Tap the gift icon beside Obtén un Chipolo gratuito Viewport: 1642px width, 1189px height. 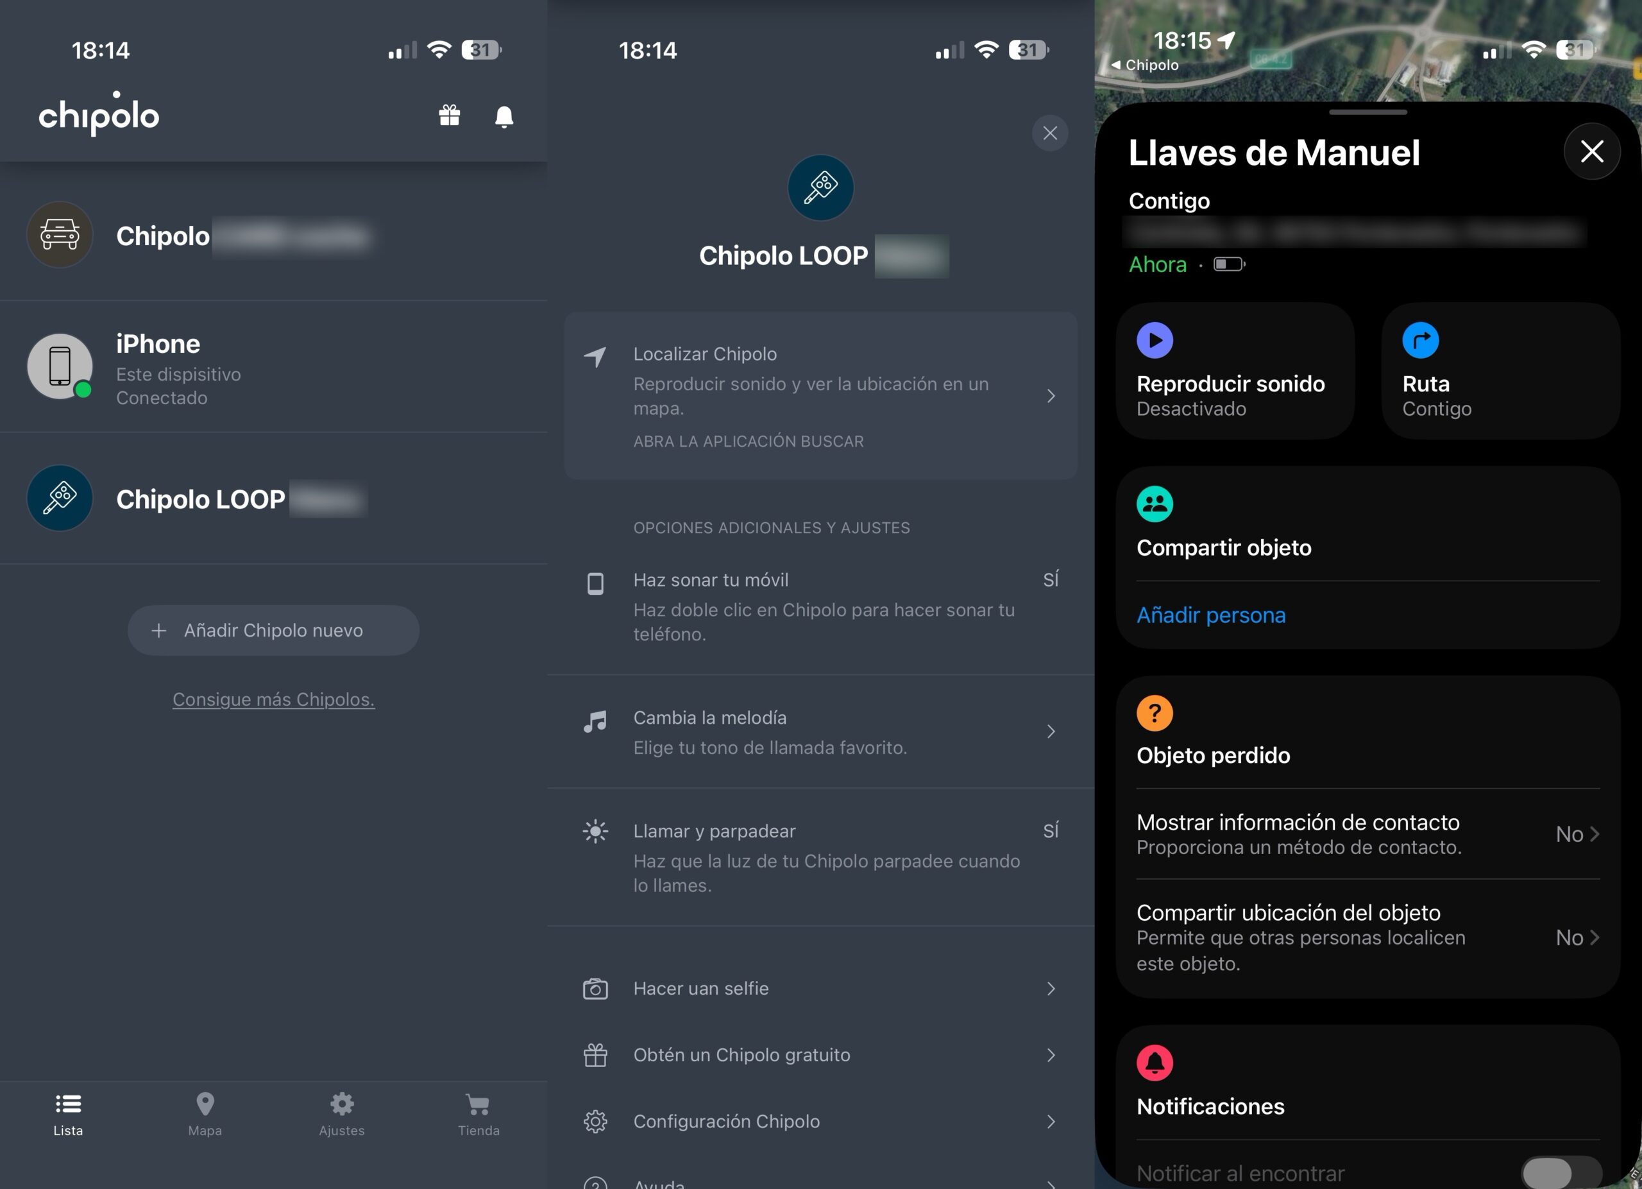click(x=595, y=1055)
